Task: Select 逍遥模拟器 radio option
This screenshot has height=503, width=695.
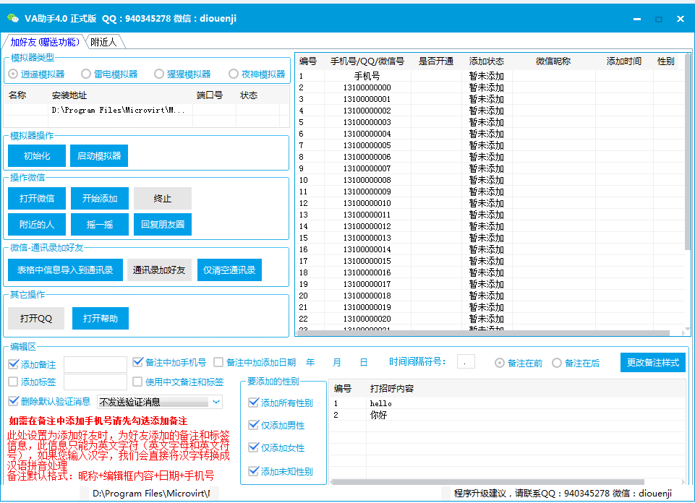Action: [x=37, y=74]
